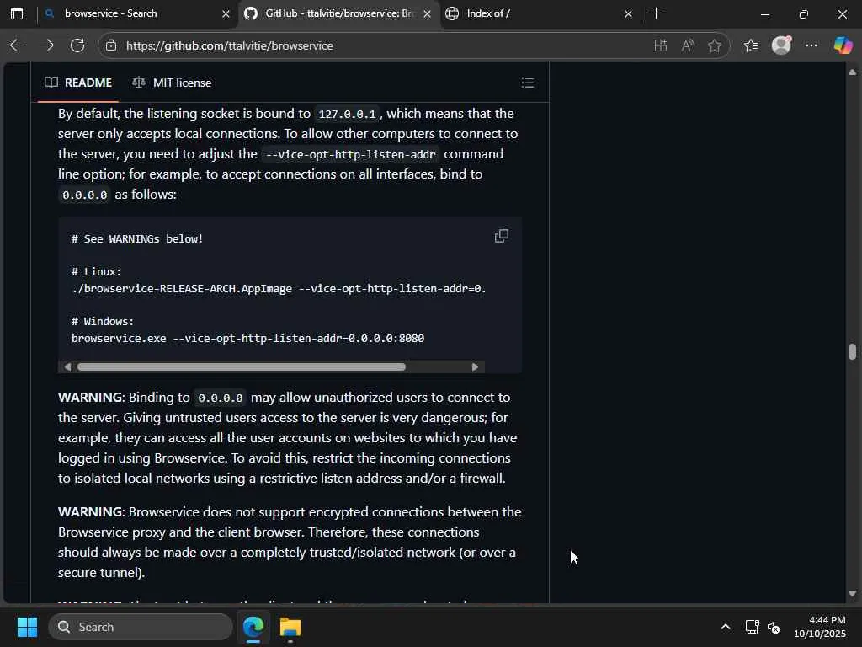862x647 pixels.
Task: Click the --vice-opt-http-listen-addr inline code
Action: (351, 155)
